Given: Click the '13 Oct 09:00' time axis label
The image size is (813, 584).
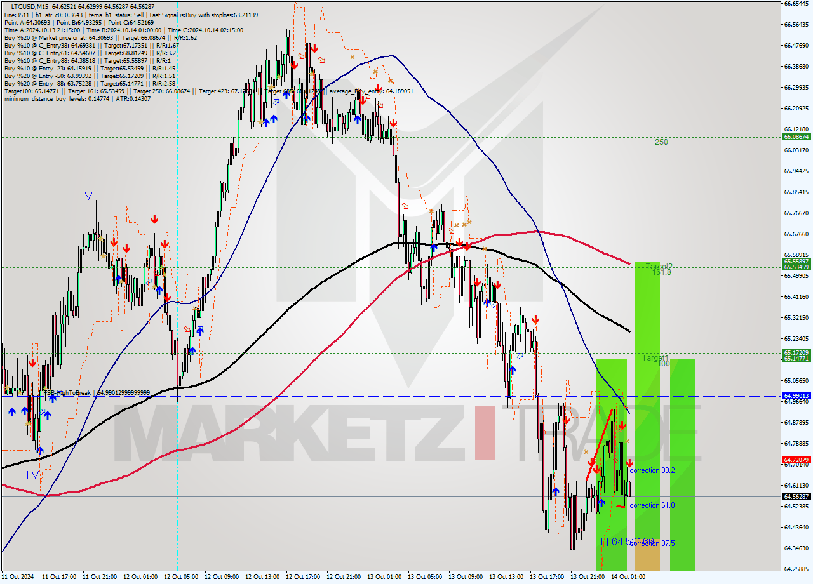Looking at the screenshot, I should 465,577.
